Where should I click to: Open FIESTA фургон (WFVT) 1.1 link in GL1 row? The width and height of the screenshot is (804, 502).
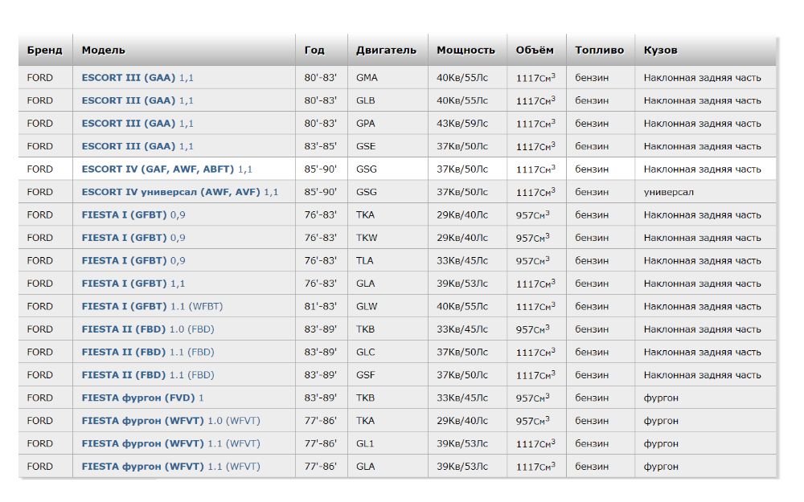170,443
